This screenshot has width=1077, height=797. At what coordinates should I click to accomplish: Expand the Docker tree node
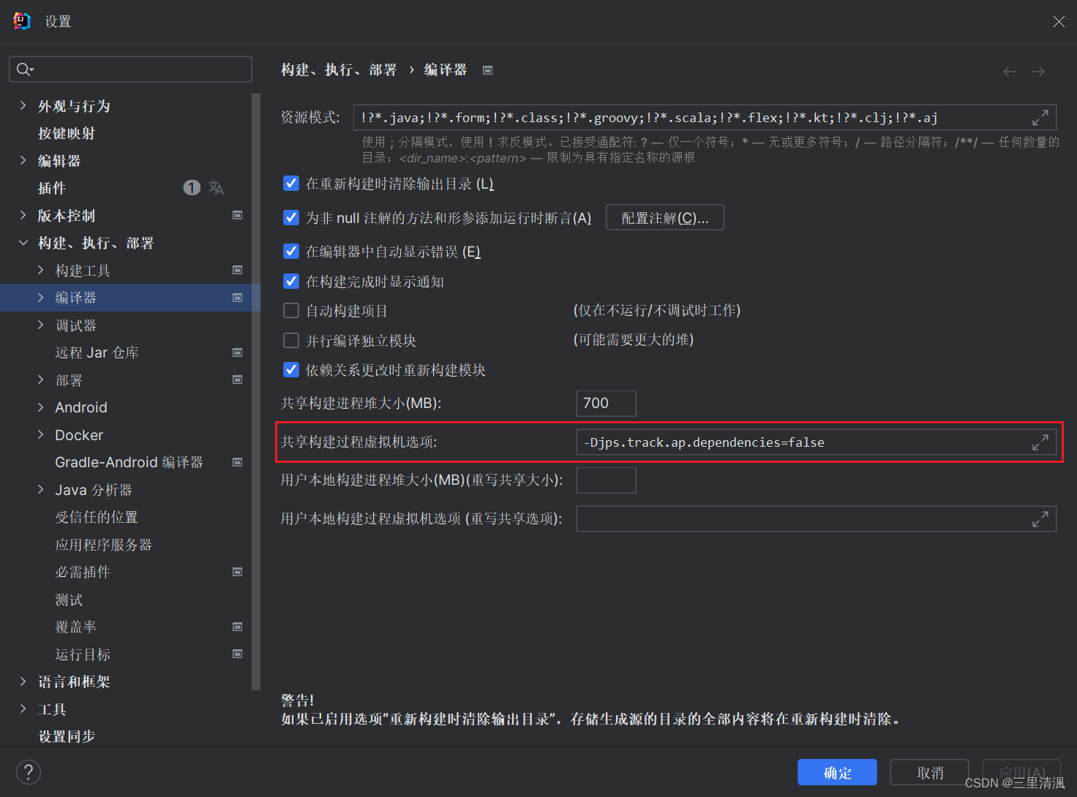(41, 435)
